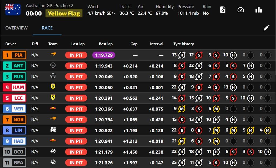Click Haas logo in BEA row
This screenshot has height=168, width=276.
tap(53, 162)
